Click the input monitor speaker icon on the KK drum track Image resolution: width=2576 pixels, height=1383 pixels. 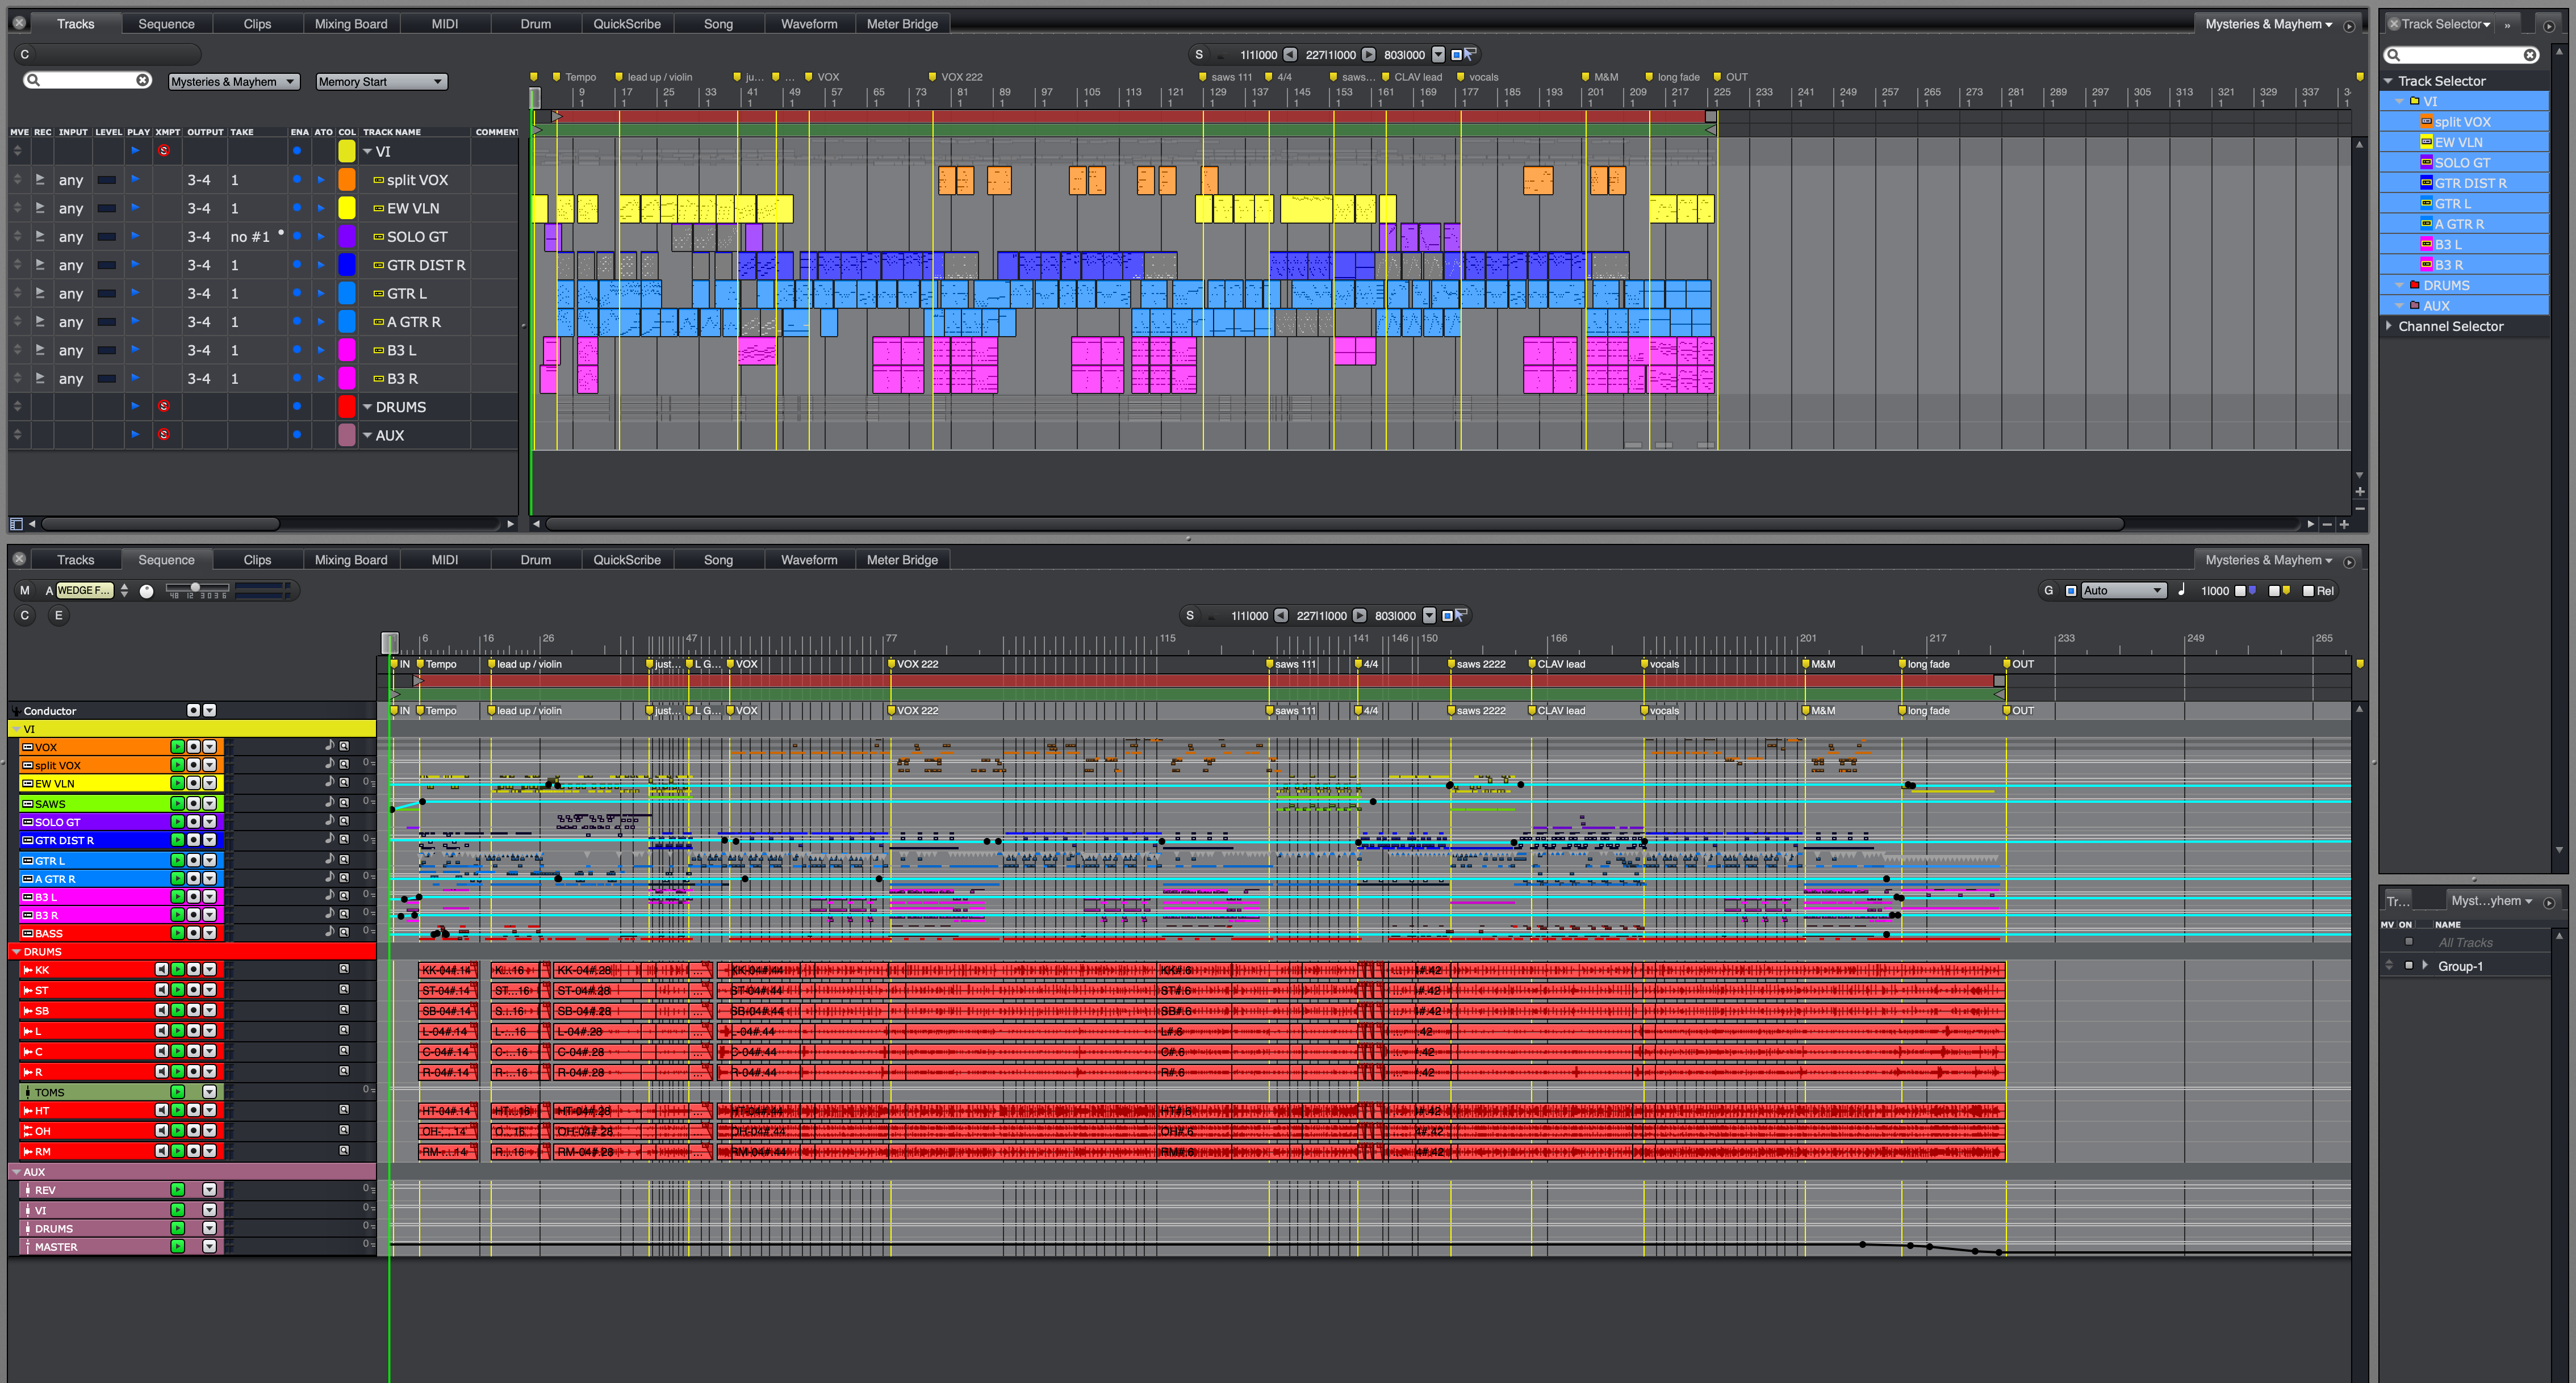click(161, 969)
